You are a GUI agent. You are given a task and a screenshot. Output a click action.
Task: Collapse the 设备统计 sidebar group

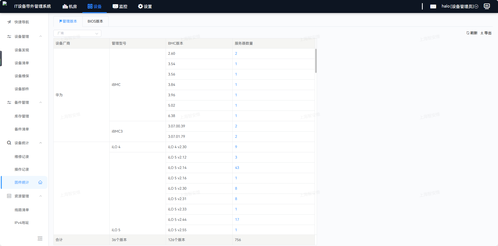tap(41, 143)
